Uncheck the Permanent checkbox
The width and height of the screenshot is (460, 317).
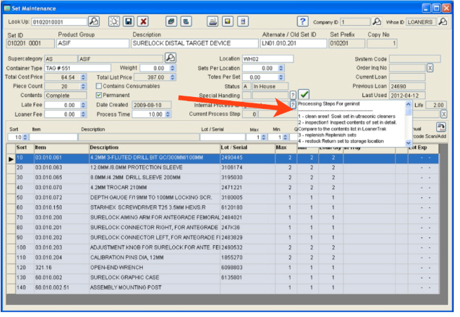(100, 95)
